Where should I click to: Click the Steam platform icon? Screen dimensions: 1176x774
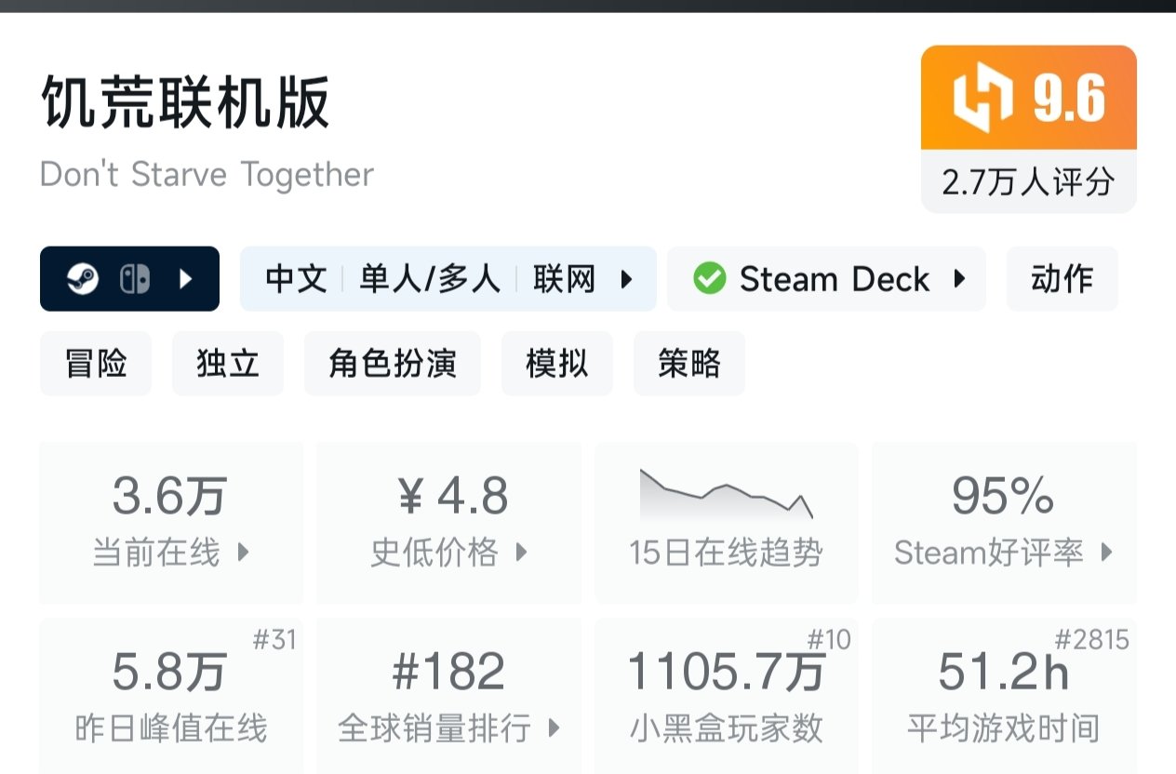click(83, 279)
